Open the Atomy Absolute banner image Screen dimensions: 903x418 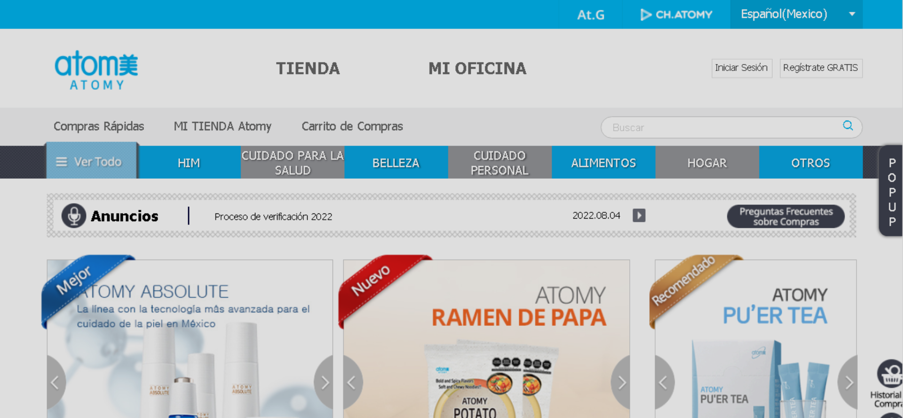pos(190,339)
